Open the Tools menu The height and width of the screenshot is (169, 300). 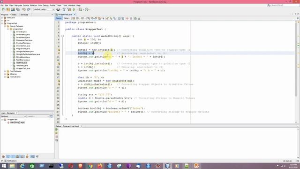[65, 5]
